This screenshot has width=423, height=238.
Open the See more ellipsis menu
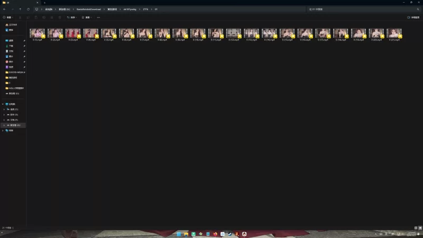[x=98, y=17]
